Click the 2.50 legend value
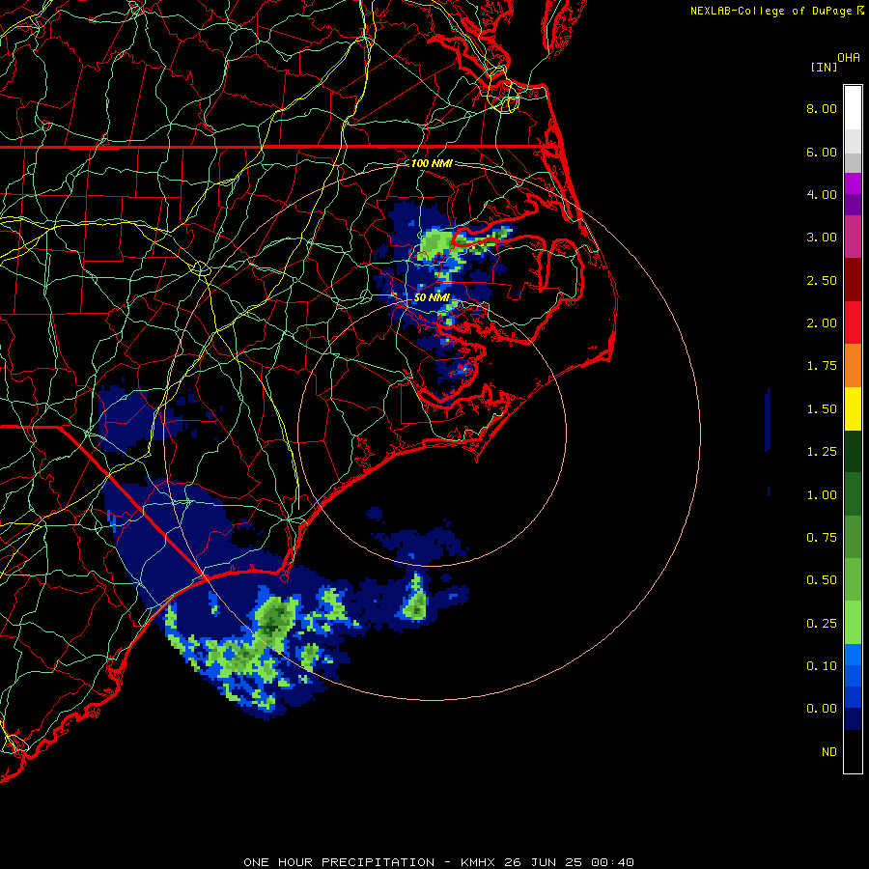The height and width of the screenshot is (869, 869). (822, 280)
